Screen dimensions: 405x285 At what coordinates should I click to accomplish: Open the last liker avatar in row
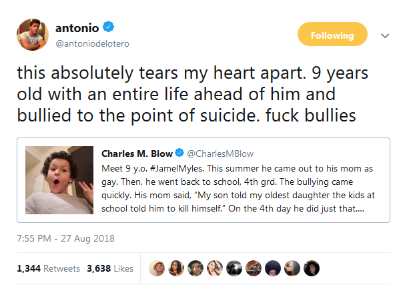pos(312,268)
